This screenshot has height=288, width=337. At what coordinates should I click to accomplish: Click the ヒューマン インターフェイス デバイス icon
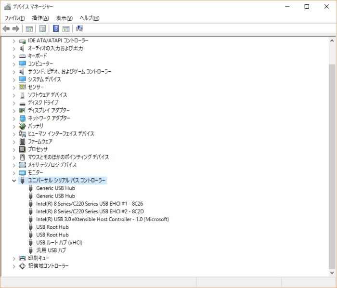pos(22,134)
